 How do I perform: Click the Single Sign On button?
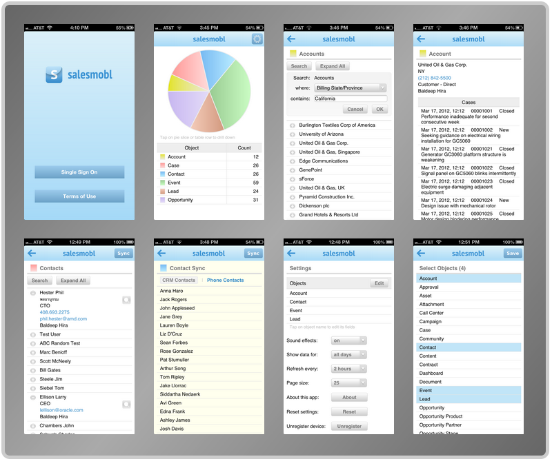(79, 172)
